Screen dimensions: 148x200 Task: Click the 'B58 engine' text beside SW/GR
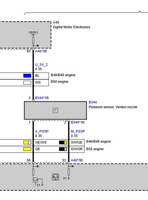95,149
